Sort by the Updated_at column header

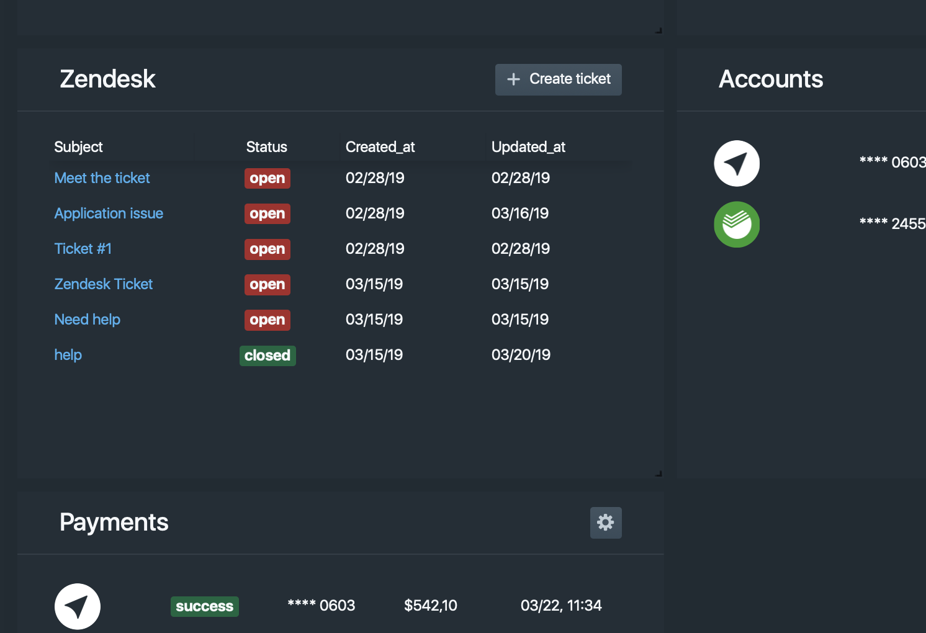coord(528,147)
